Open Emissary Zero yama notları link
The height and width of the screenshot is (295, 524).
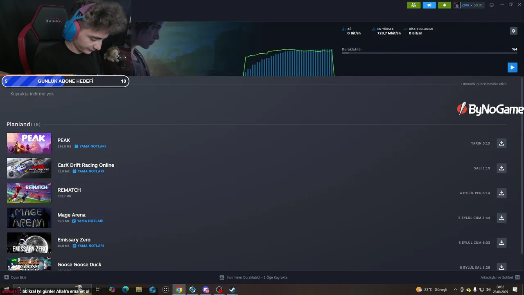pos(88,246)
